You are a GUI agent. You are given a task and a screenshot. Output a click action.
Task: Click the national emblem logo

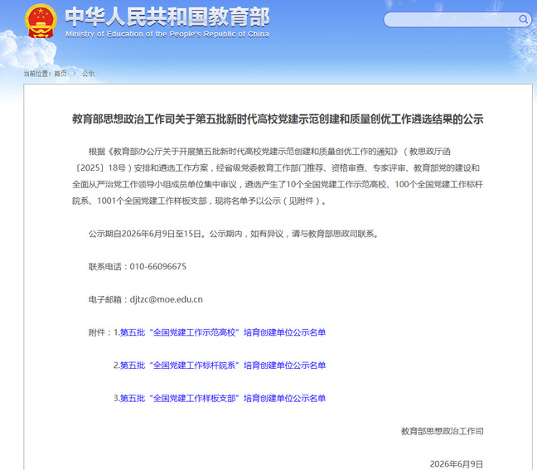click(41, 21)
